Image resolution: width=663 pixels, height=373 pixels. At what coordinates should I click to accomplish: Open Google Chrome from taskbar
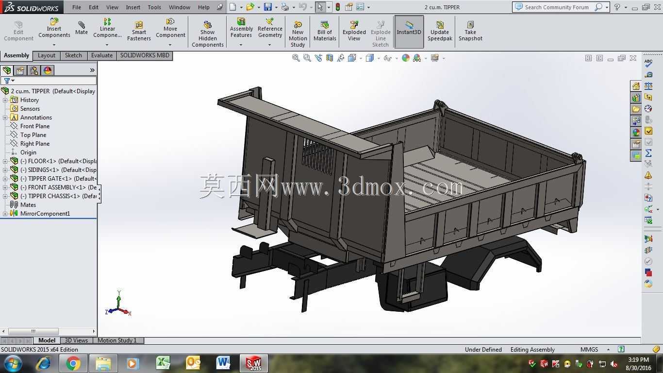pyautogui.click(x=73, y=363)
